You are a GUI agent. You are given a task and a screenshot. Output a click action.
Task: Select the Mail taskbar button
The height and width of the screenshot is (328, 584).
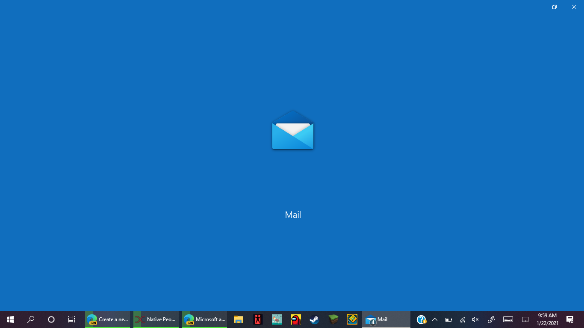[386, 319]
